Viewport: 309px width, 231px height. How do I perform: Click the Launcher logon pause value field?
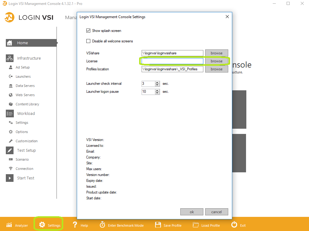(x=148, y=92)
